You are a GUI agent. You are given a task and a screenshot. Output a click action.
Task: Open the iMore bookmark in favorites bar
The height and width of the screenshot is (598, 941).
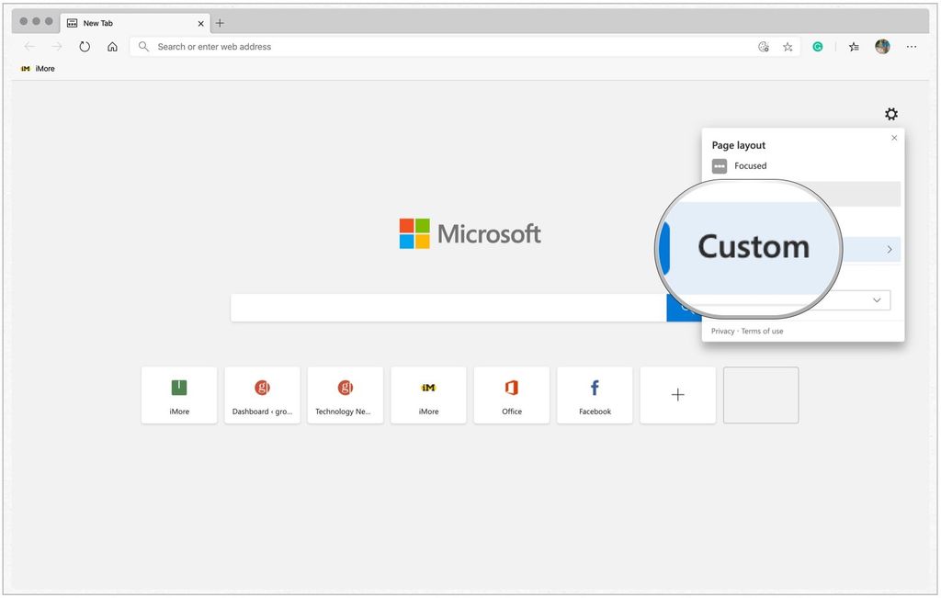tap(37, 68)
